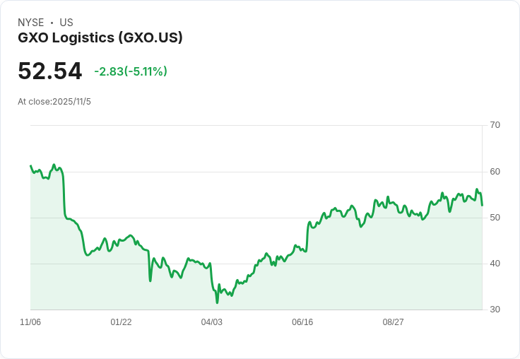Click the NYSE exchange label
Viewport: 520px width, 359px height.
[x=30, y=23]
